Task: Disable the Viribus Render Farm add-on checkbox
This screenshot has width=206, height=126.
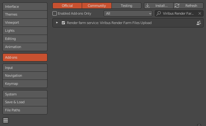Action: 63,23
